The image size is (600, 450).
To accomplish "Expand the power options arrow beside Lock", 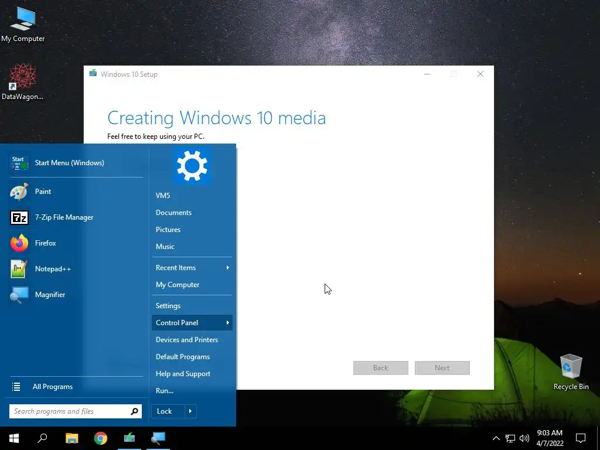I will pos(190,411).
